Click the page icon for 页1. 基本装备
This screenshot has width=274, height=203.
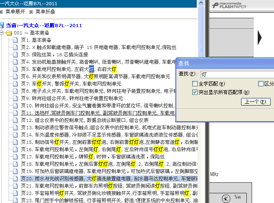click(x=15, y=40)
